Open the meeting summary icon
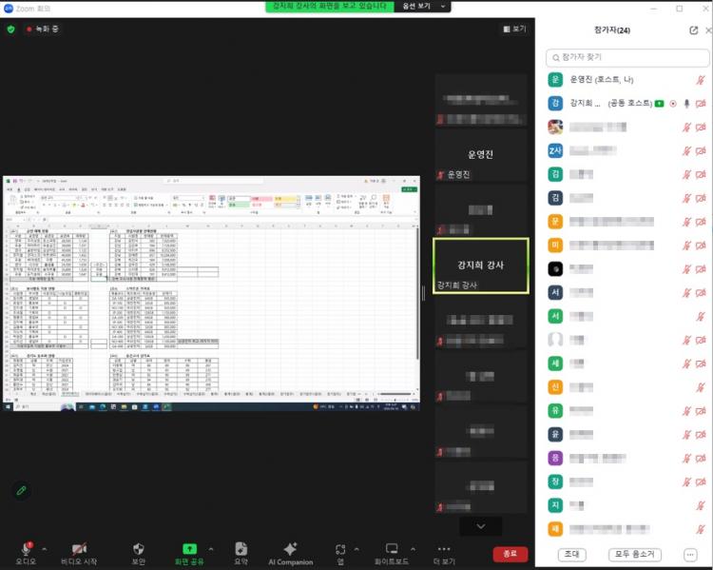This screenshot has width=713, height=570. click(x=241, y=549)
